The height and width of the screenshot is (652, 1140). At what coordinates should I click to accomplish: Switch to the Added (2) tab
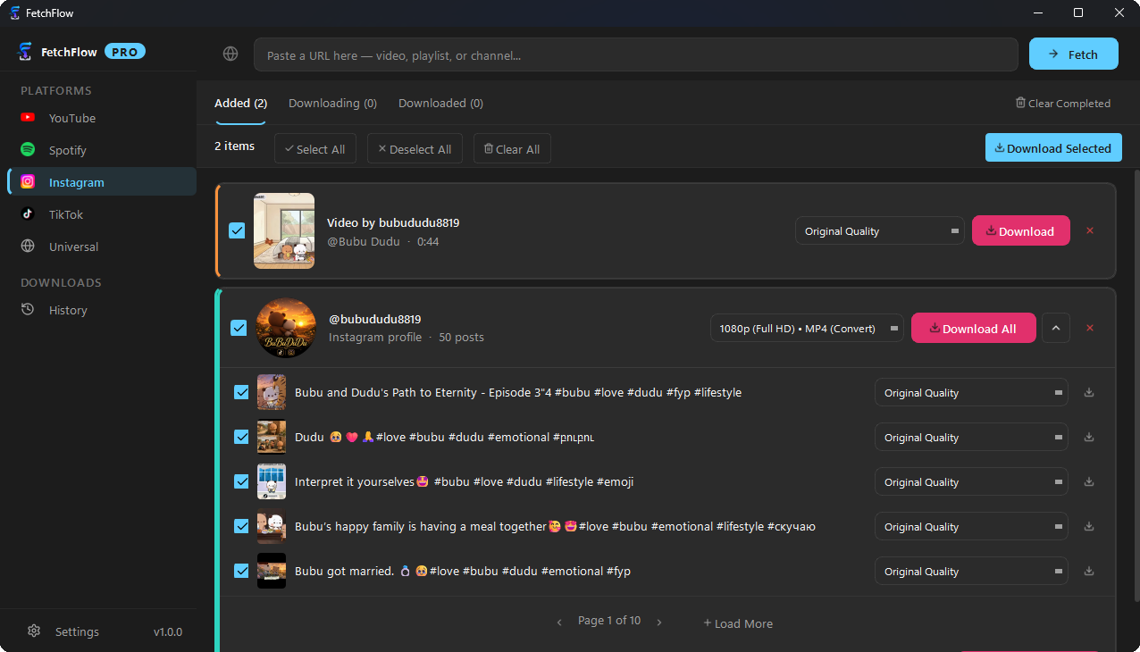click(x=240, y=104)
